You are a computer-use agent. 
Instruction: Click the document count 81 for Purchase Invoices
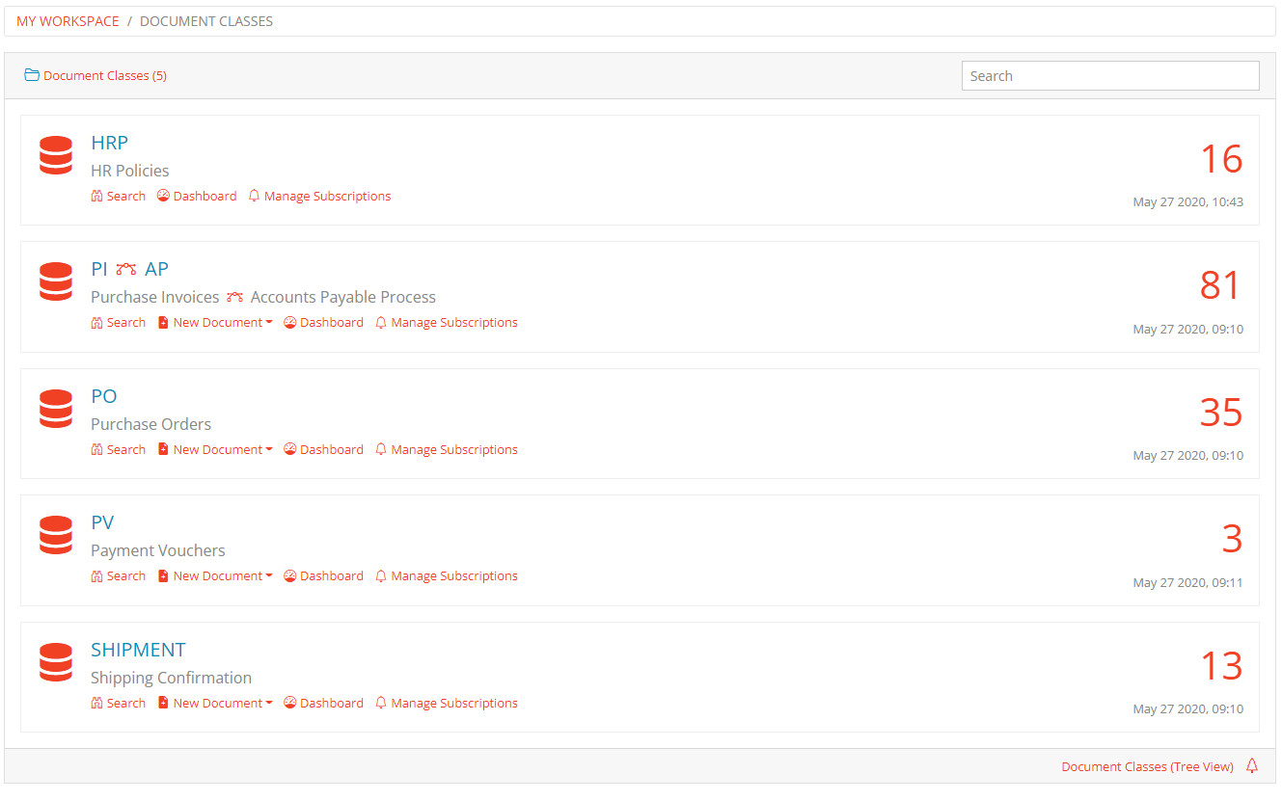tap(1220, 285)
